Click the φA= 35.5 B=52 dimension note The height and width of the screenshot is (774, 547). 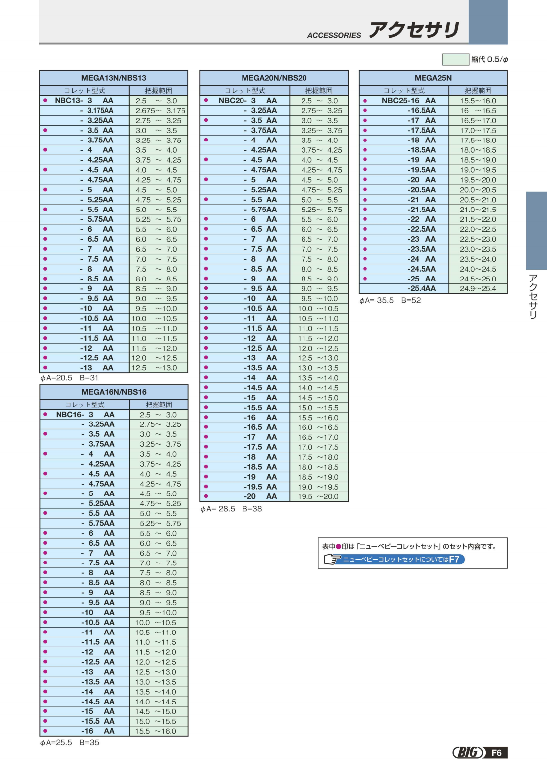click(390, 300)
